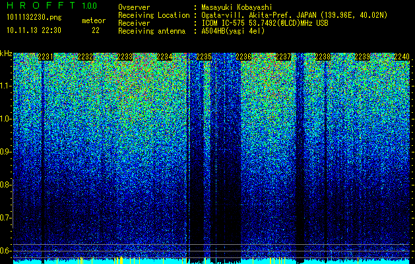Click the kHz axis unit label

pos(6,53)
